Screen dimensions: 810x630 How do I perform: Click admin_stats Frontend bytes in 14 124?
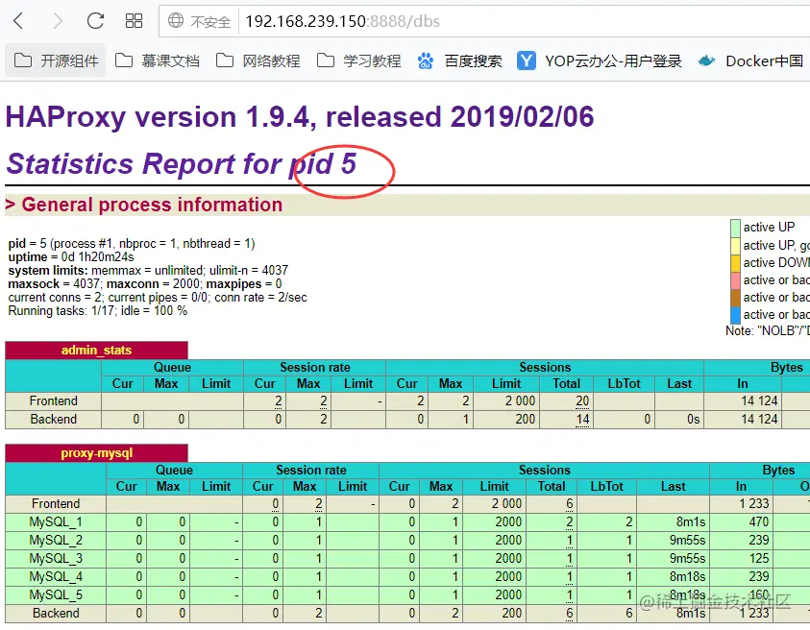pos(759,401)
